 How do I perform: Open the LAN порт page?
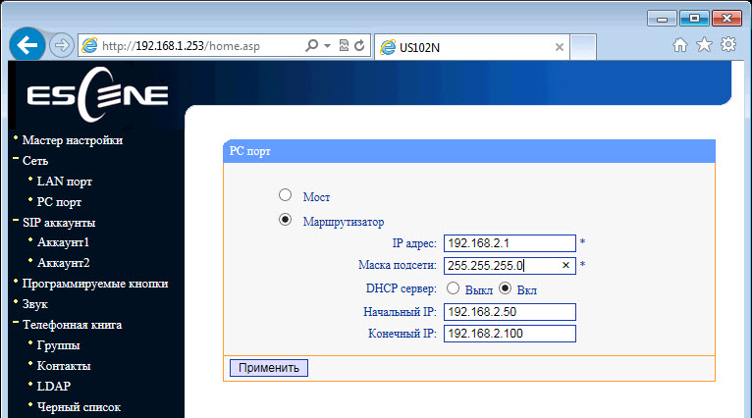[64, 182]
